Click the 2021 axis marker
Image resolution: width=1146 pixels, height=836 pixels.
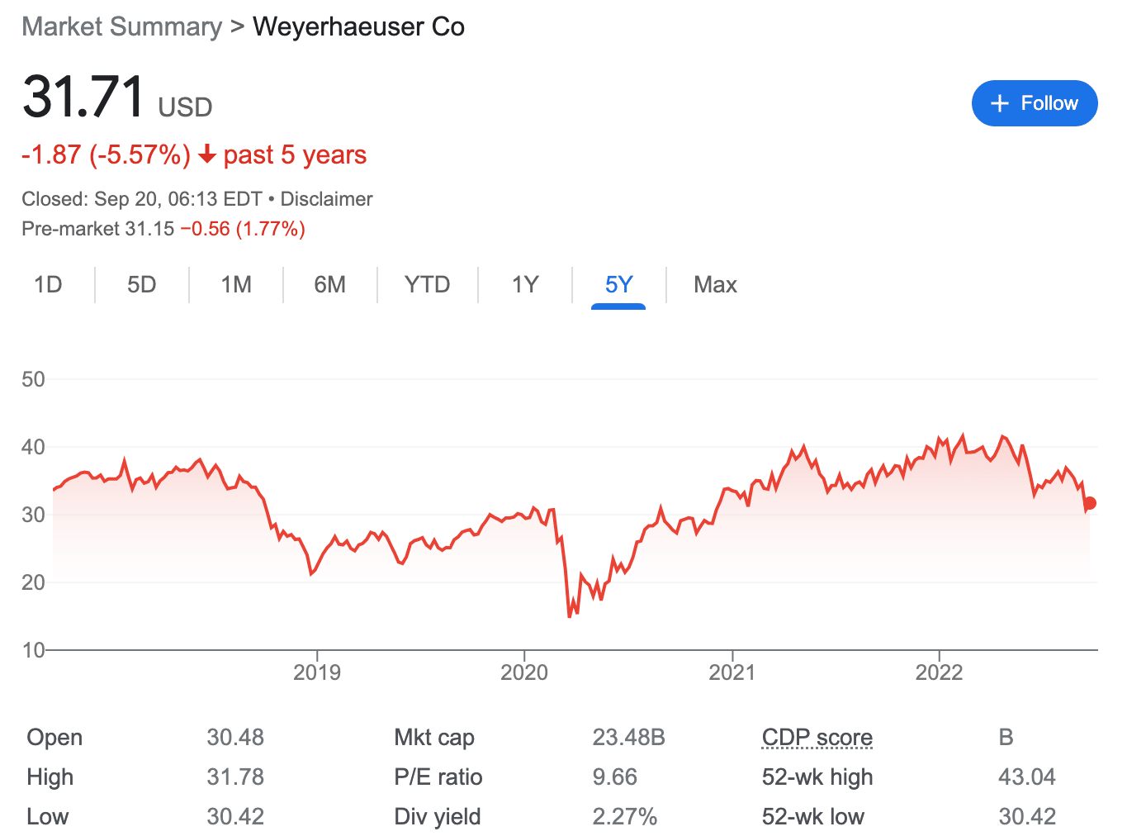tap(732, 672)
